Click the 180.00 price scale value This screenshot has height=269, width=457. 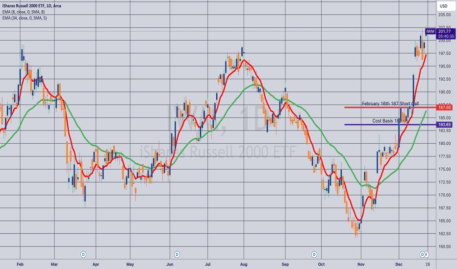point(444,144)
